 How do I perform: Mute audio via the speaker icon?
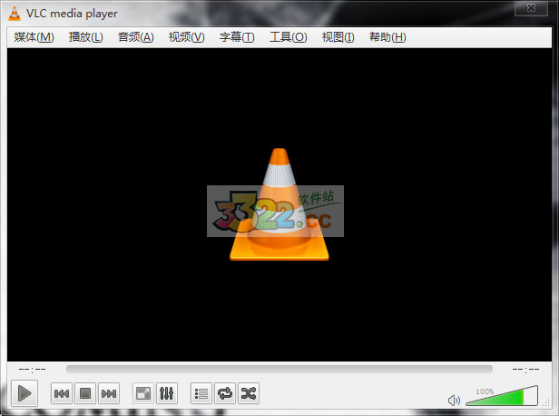coord(454,401)
